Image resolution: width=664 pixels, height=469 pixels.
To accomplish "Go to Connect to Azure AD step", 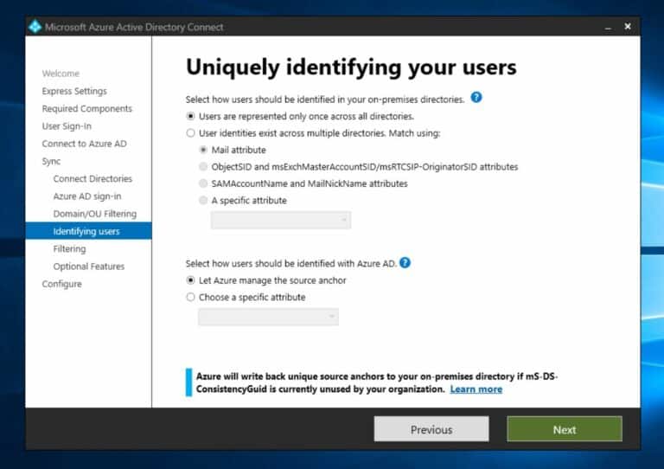I will [x=84, y=144].
